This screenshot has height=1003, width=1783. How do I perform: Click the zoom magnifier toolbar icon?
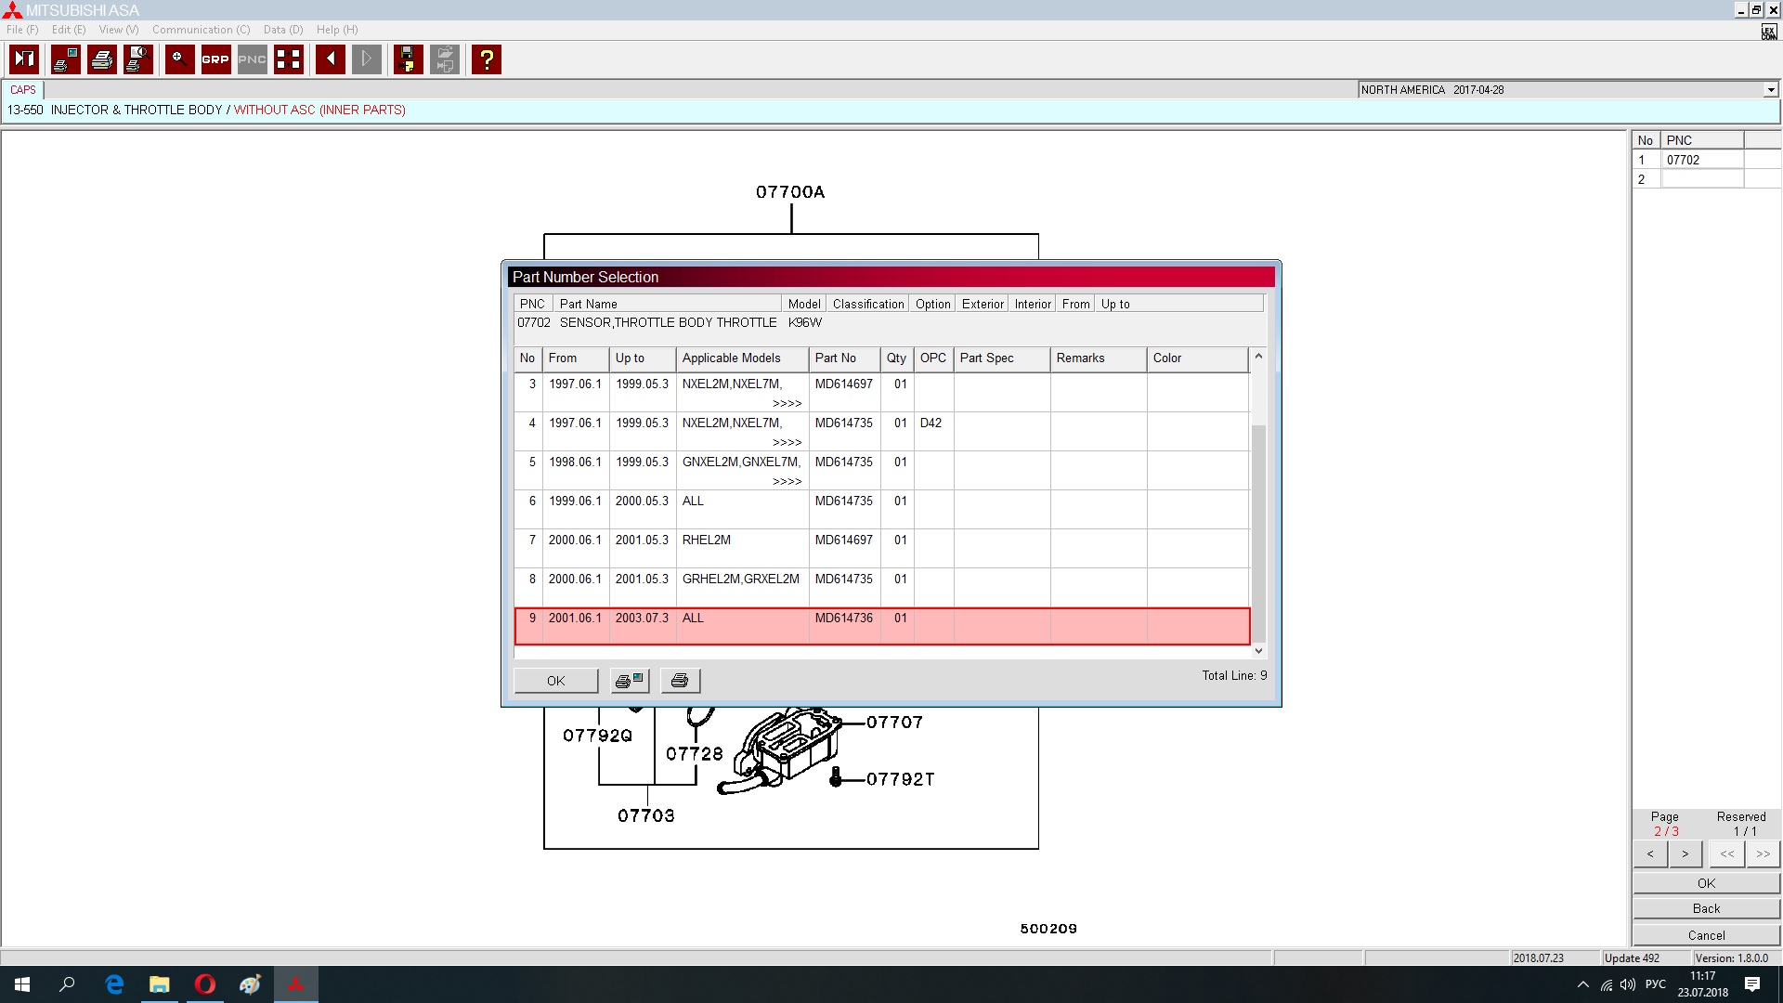tap(179, 59)
